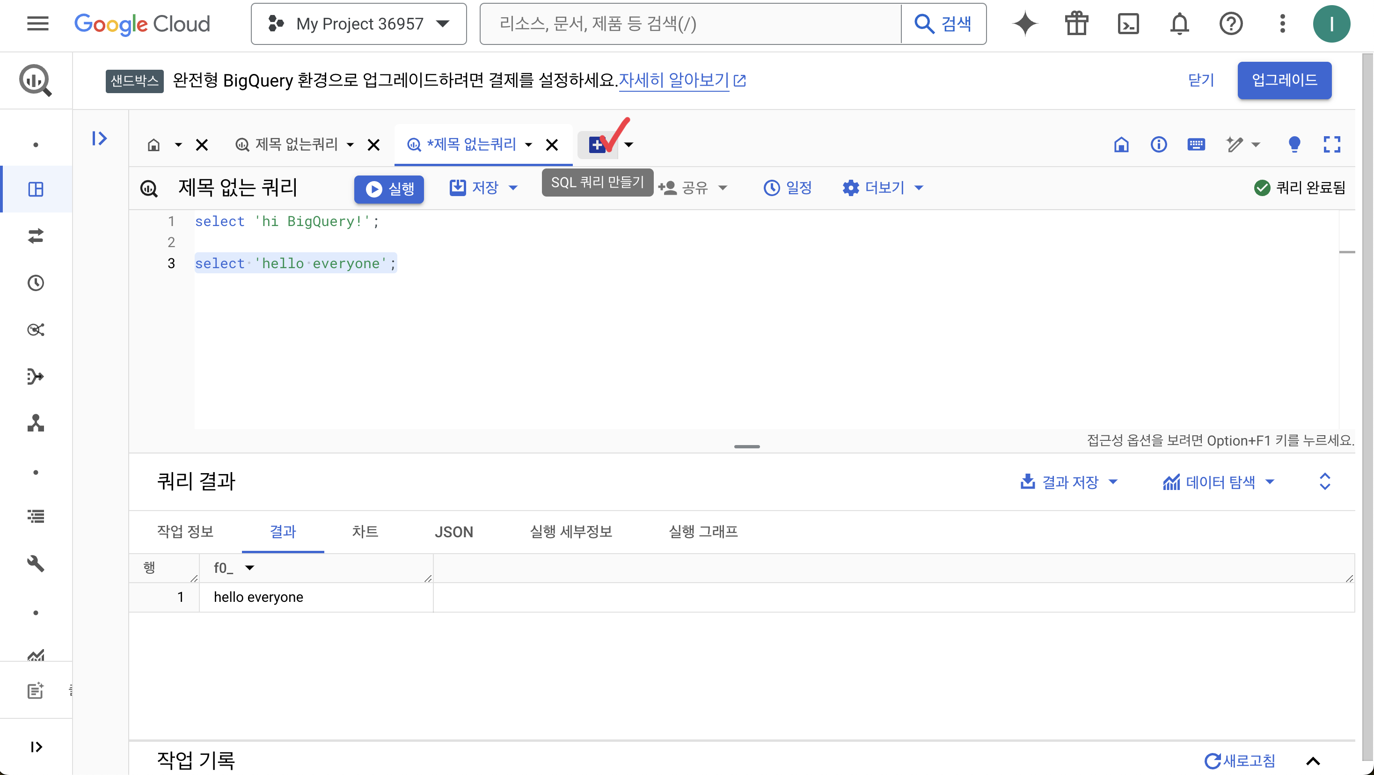Image resolution: width=1374 pixels, height=775 pixels.
Task: Expand the 저장 save dropdown
Action: click(x=513, y=188)
